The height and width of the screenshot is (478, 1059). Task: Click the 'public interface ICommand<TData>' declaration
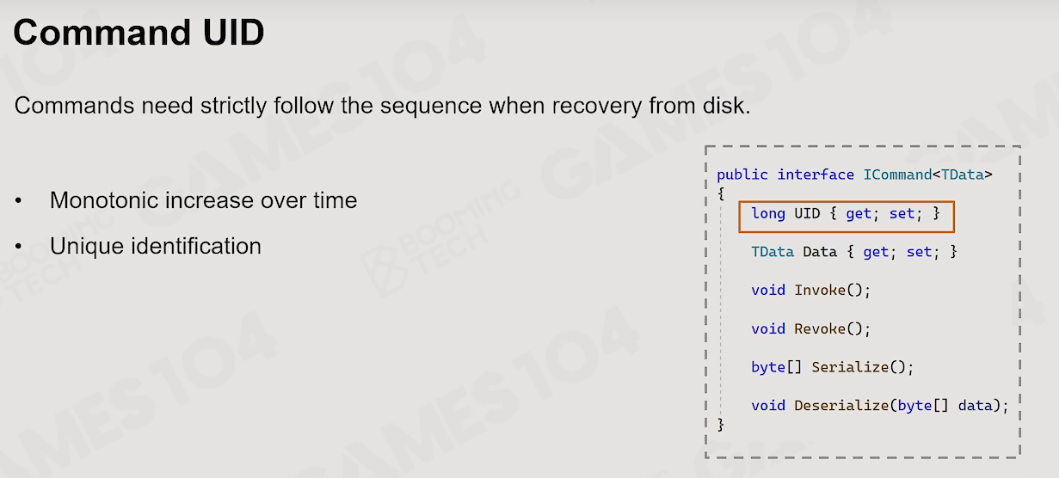854,175
